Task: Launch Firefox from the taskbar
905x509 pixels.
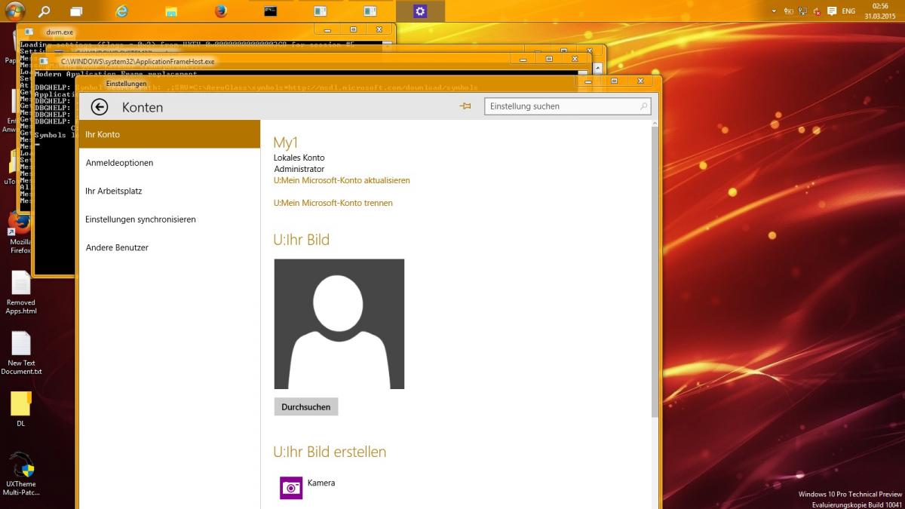Action: point(220,11)
